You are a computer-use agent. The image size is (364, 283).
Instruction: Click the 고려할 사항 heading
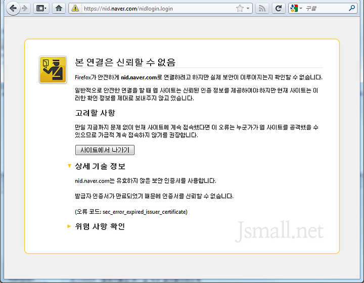tap(95, 113)
